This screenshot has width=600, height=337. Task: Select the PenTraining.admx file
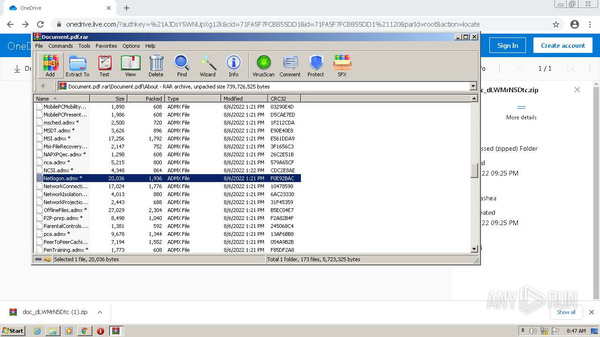168,250
